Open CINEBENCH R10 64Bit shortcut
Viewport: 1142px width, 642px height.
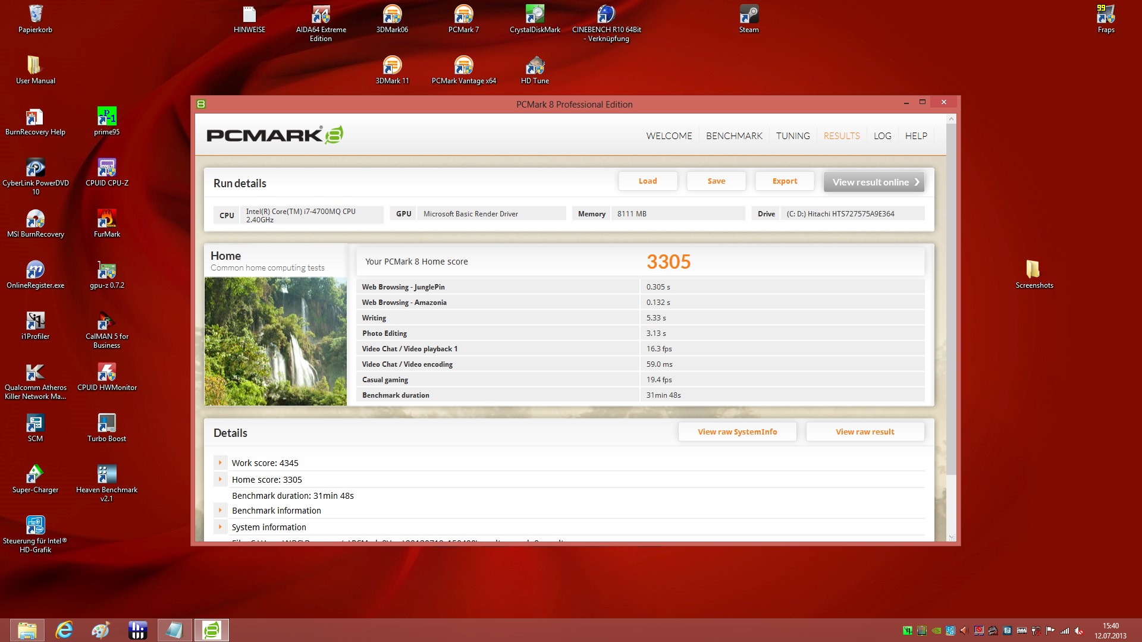click(606, 23)
